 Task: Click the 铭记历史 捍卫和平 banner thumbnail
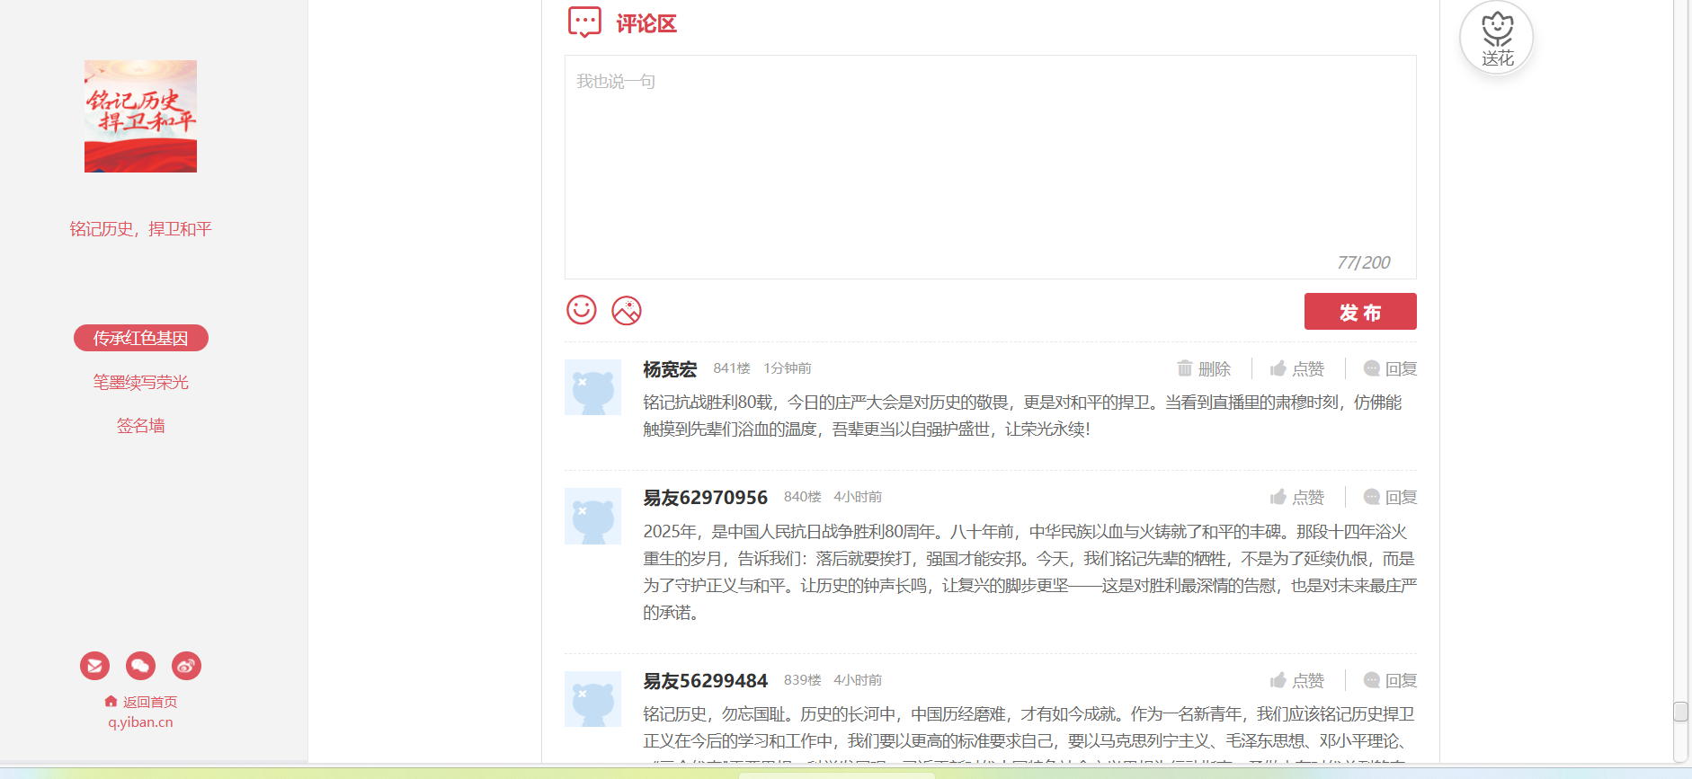140,116
